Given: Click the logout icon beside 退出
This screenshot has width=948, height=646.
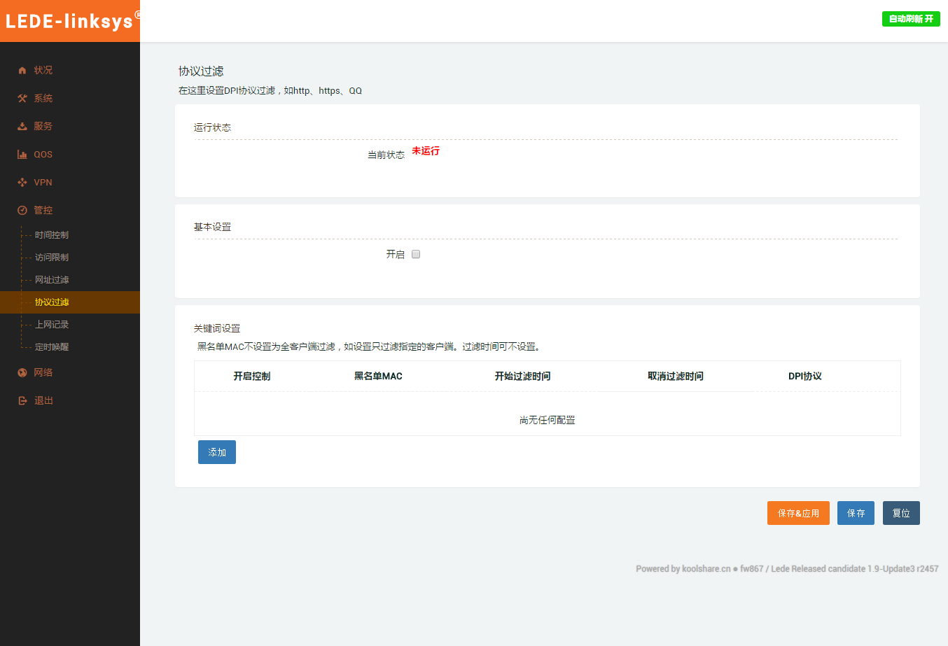Looking at the screenshot, I should click(22, 400).
